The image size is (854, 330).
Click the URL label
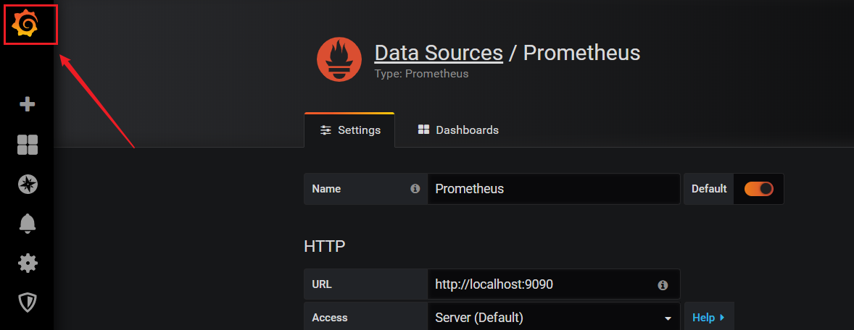click(x=322, y=284)
